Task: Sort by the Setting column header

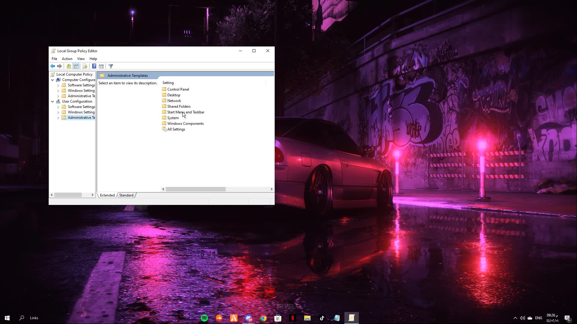Action: point(168,82)
